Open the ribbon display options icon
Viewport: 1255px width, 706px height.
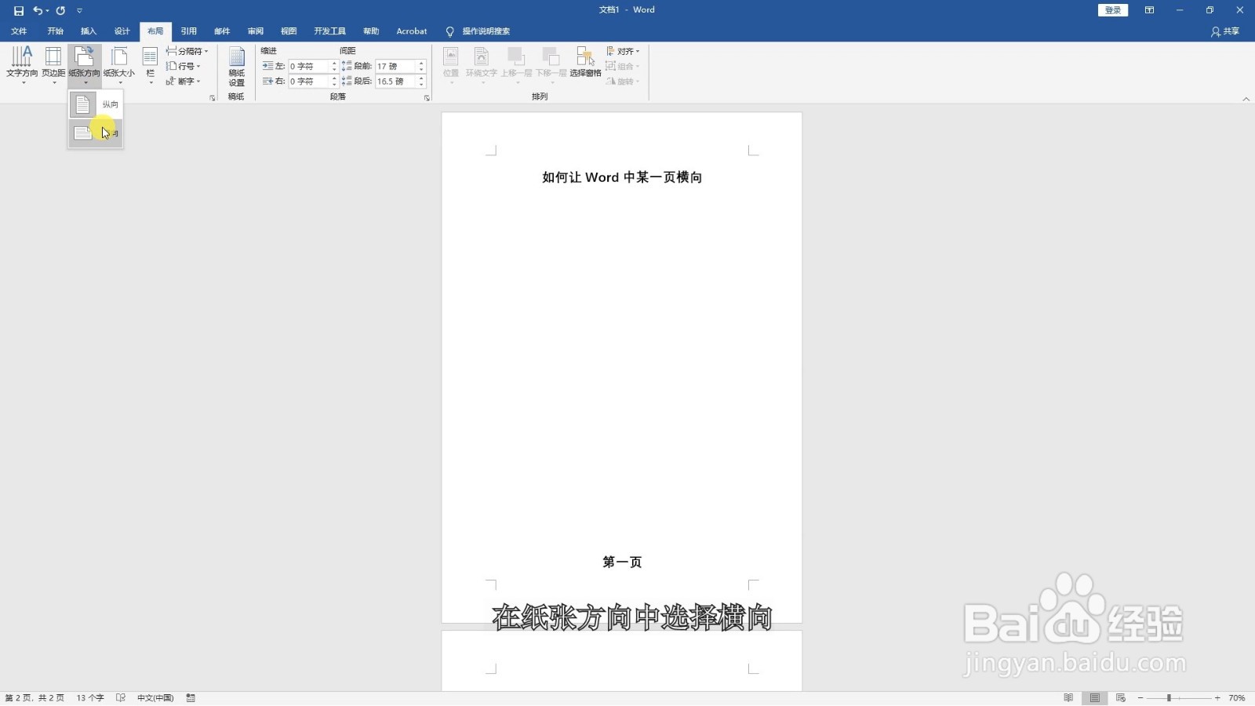(x=1149, y=10)
